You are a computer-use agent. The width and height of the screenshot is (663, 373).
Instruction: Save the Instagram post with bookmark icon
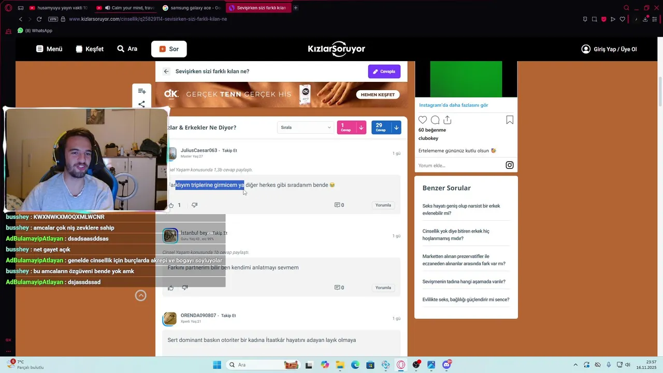tap(510, 120)
